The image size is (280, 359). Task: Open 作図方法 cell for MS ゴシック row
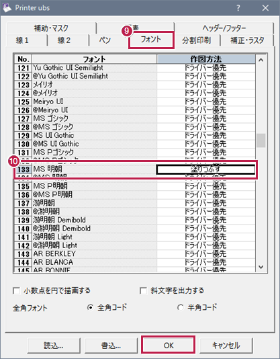pos(206,118)
